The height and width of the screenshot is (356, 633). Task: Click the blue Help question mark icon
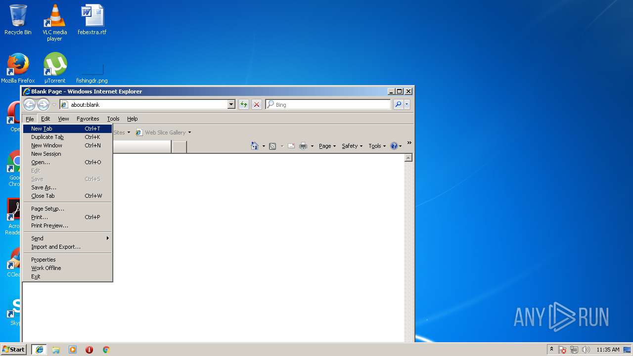394,146
